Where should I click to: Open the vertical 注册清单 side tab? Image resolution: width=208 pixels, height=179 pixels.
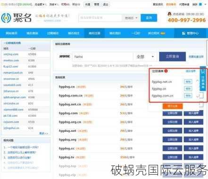tap(203, 79)
